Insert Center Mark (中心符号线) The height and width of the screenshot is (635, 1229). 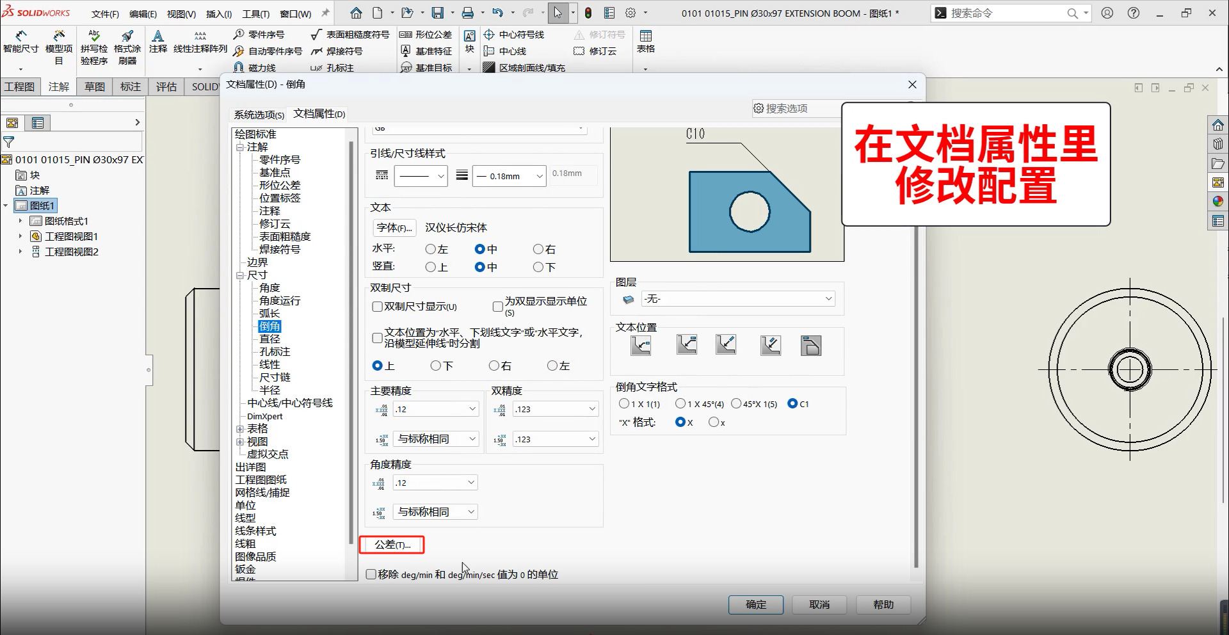pos(514,35)
